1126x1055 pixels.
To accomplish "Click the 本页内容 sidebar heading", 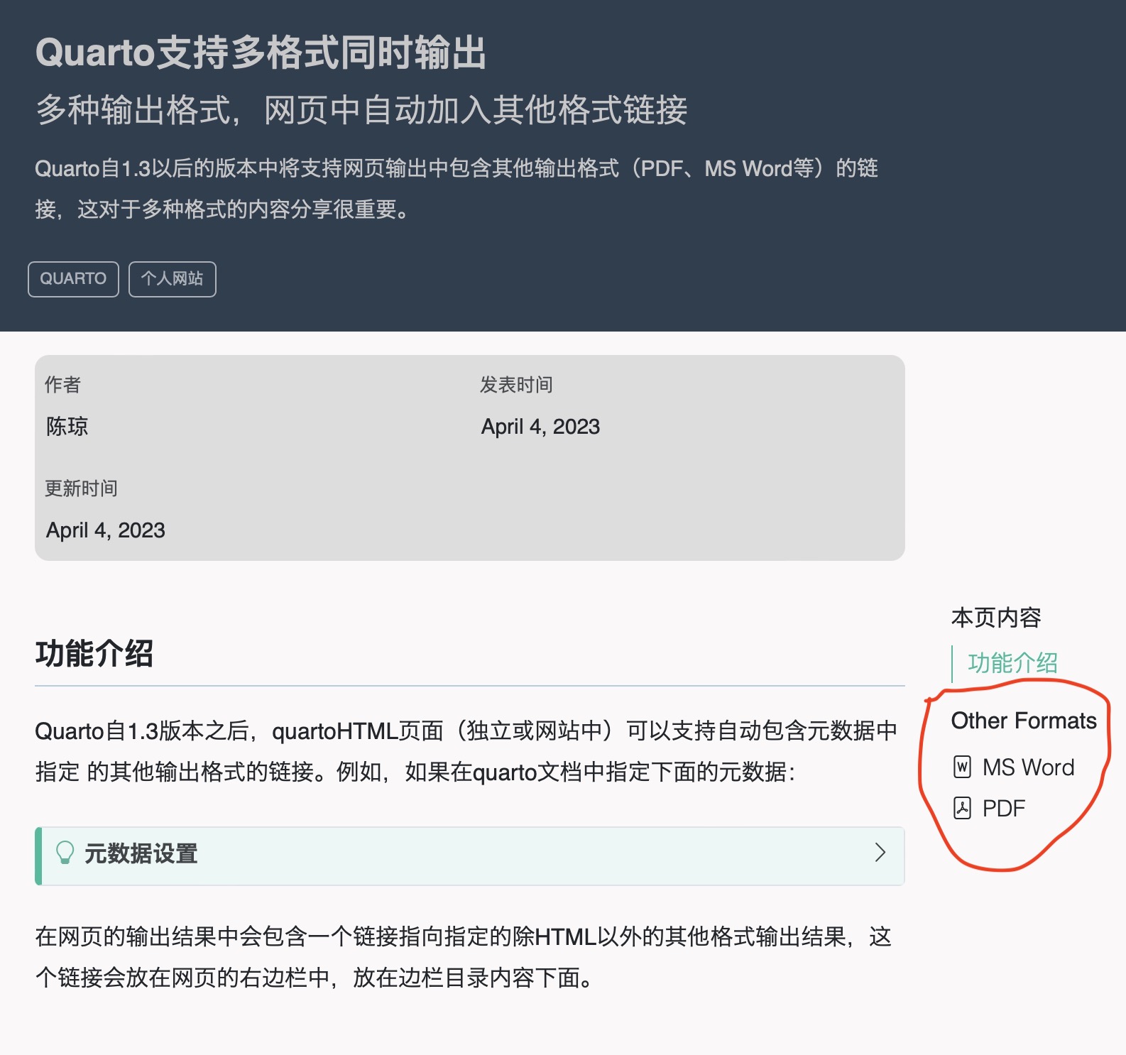I will [996, 618].
